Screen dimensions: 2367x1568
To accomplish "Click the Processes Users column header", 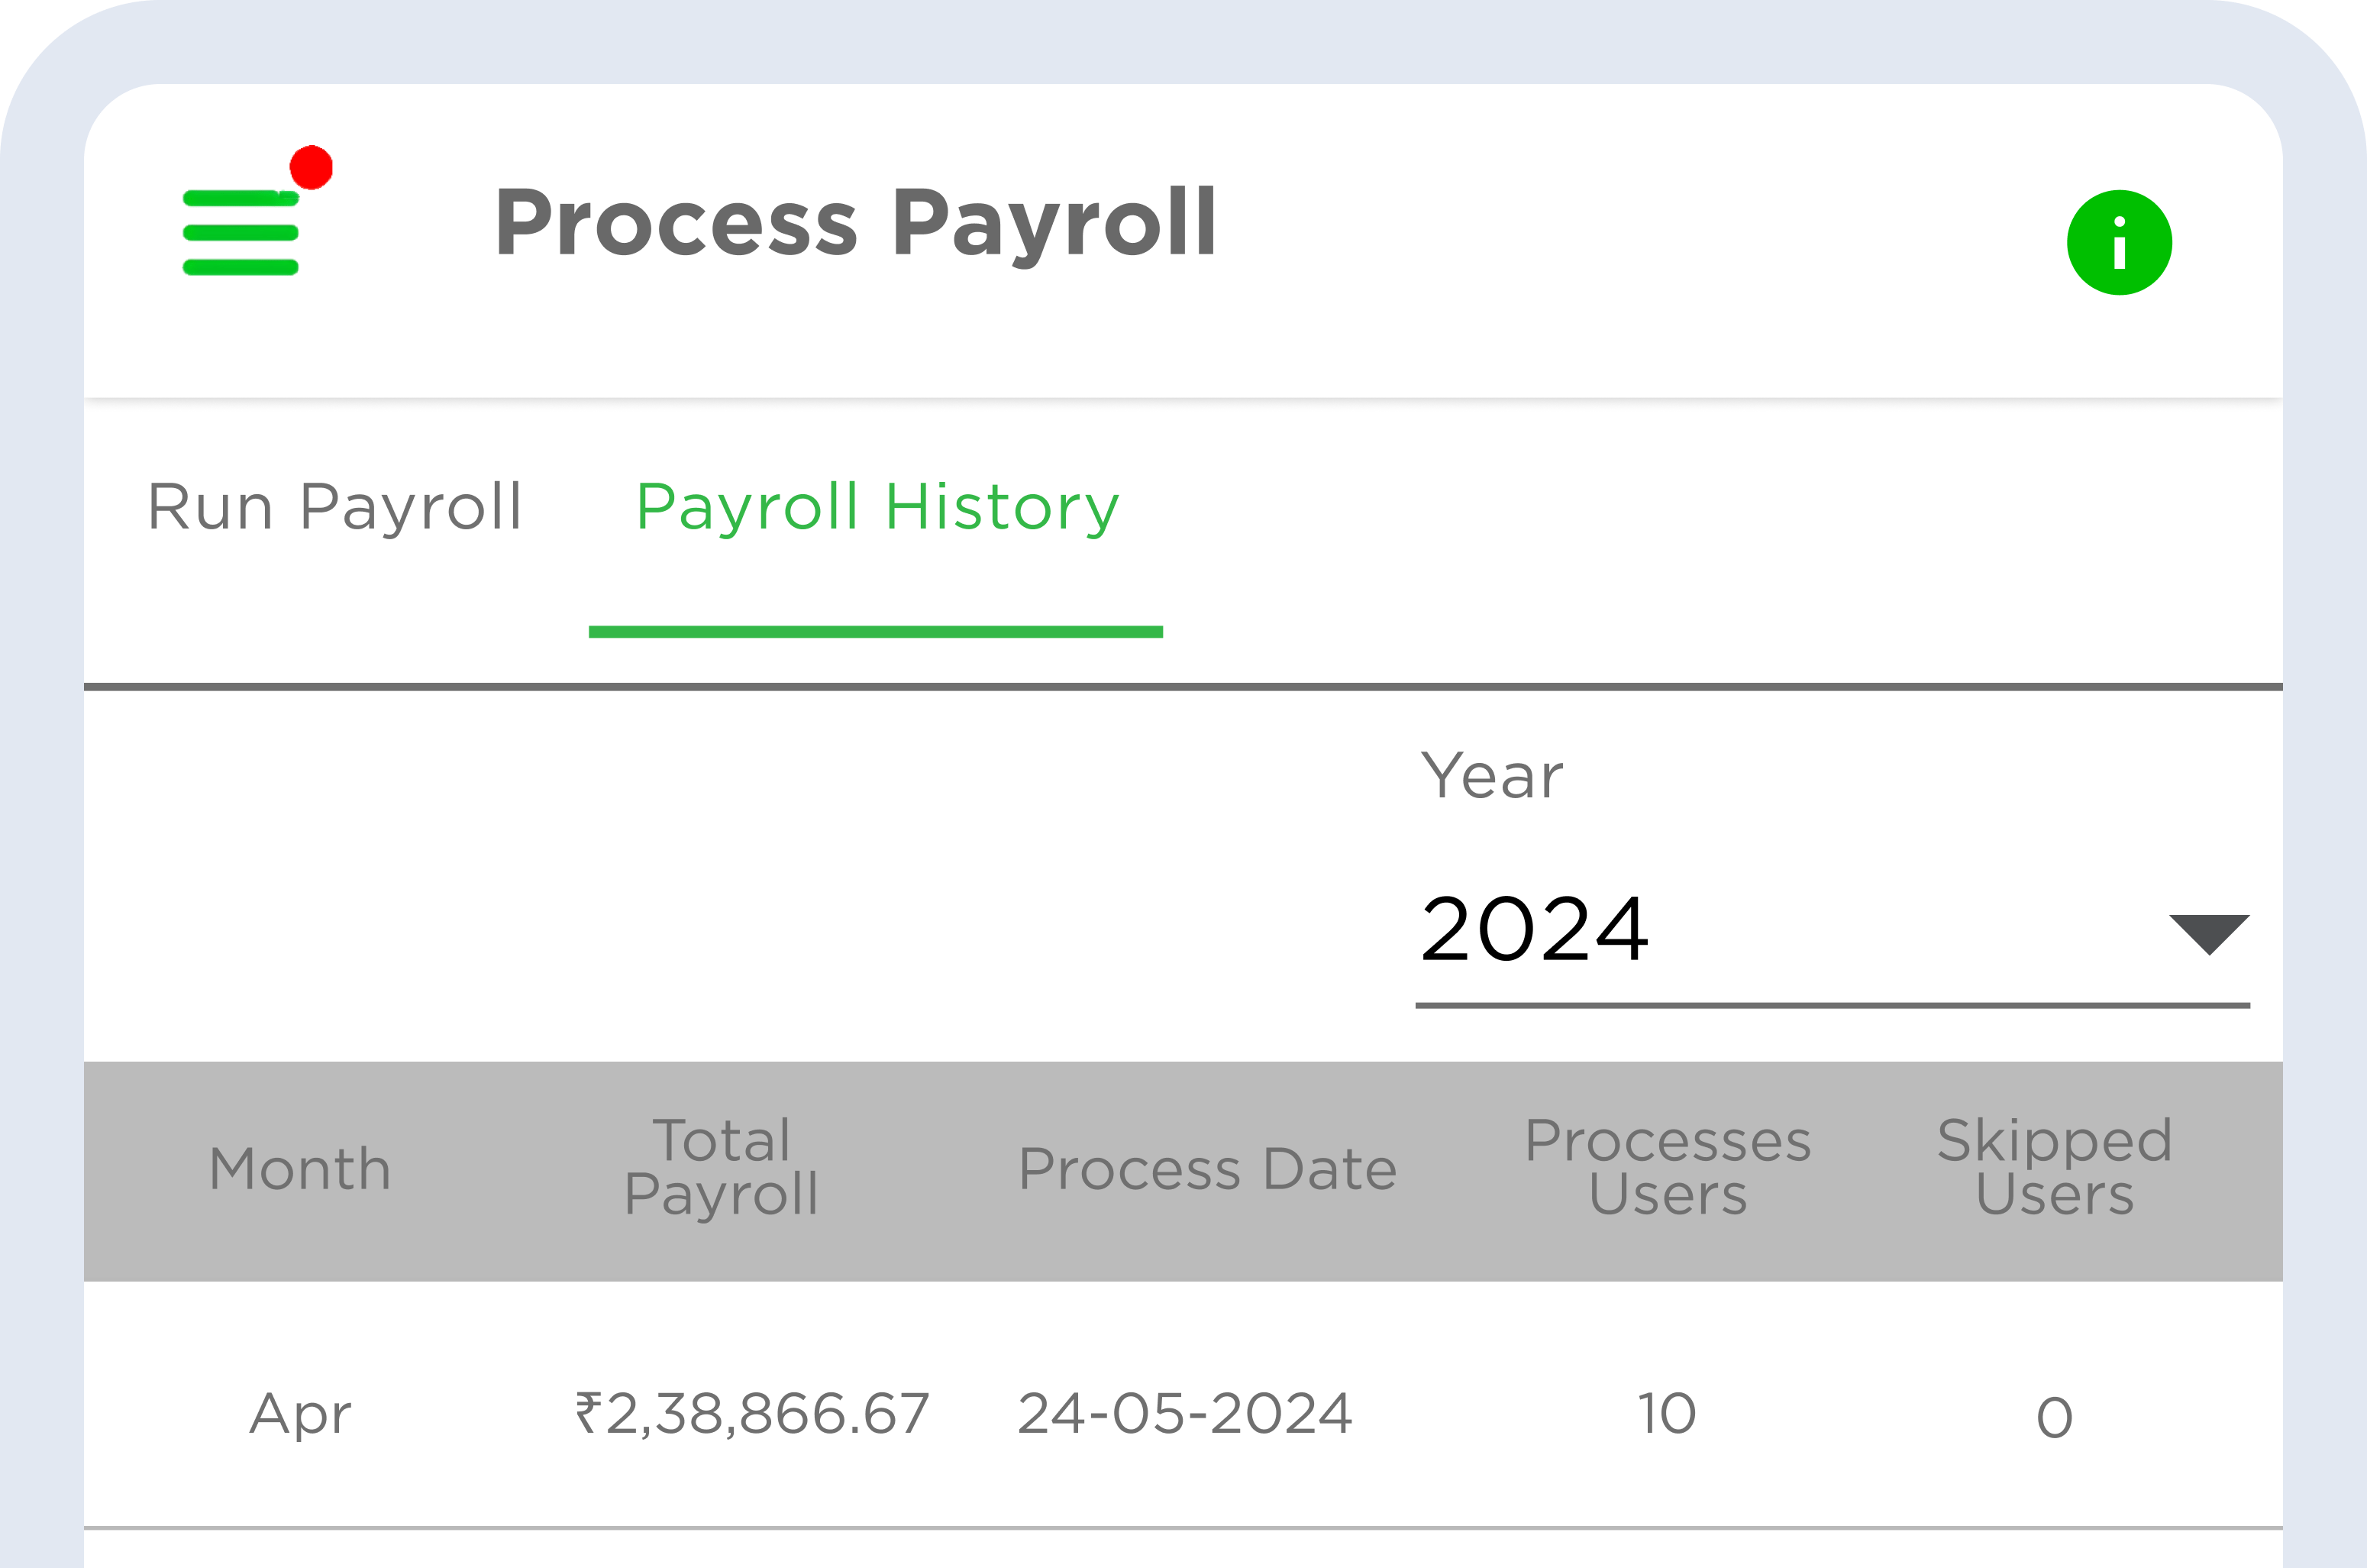I will tap(1668, 1167).
